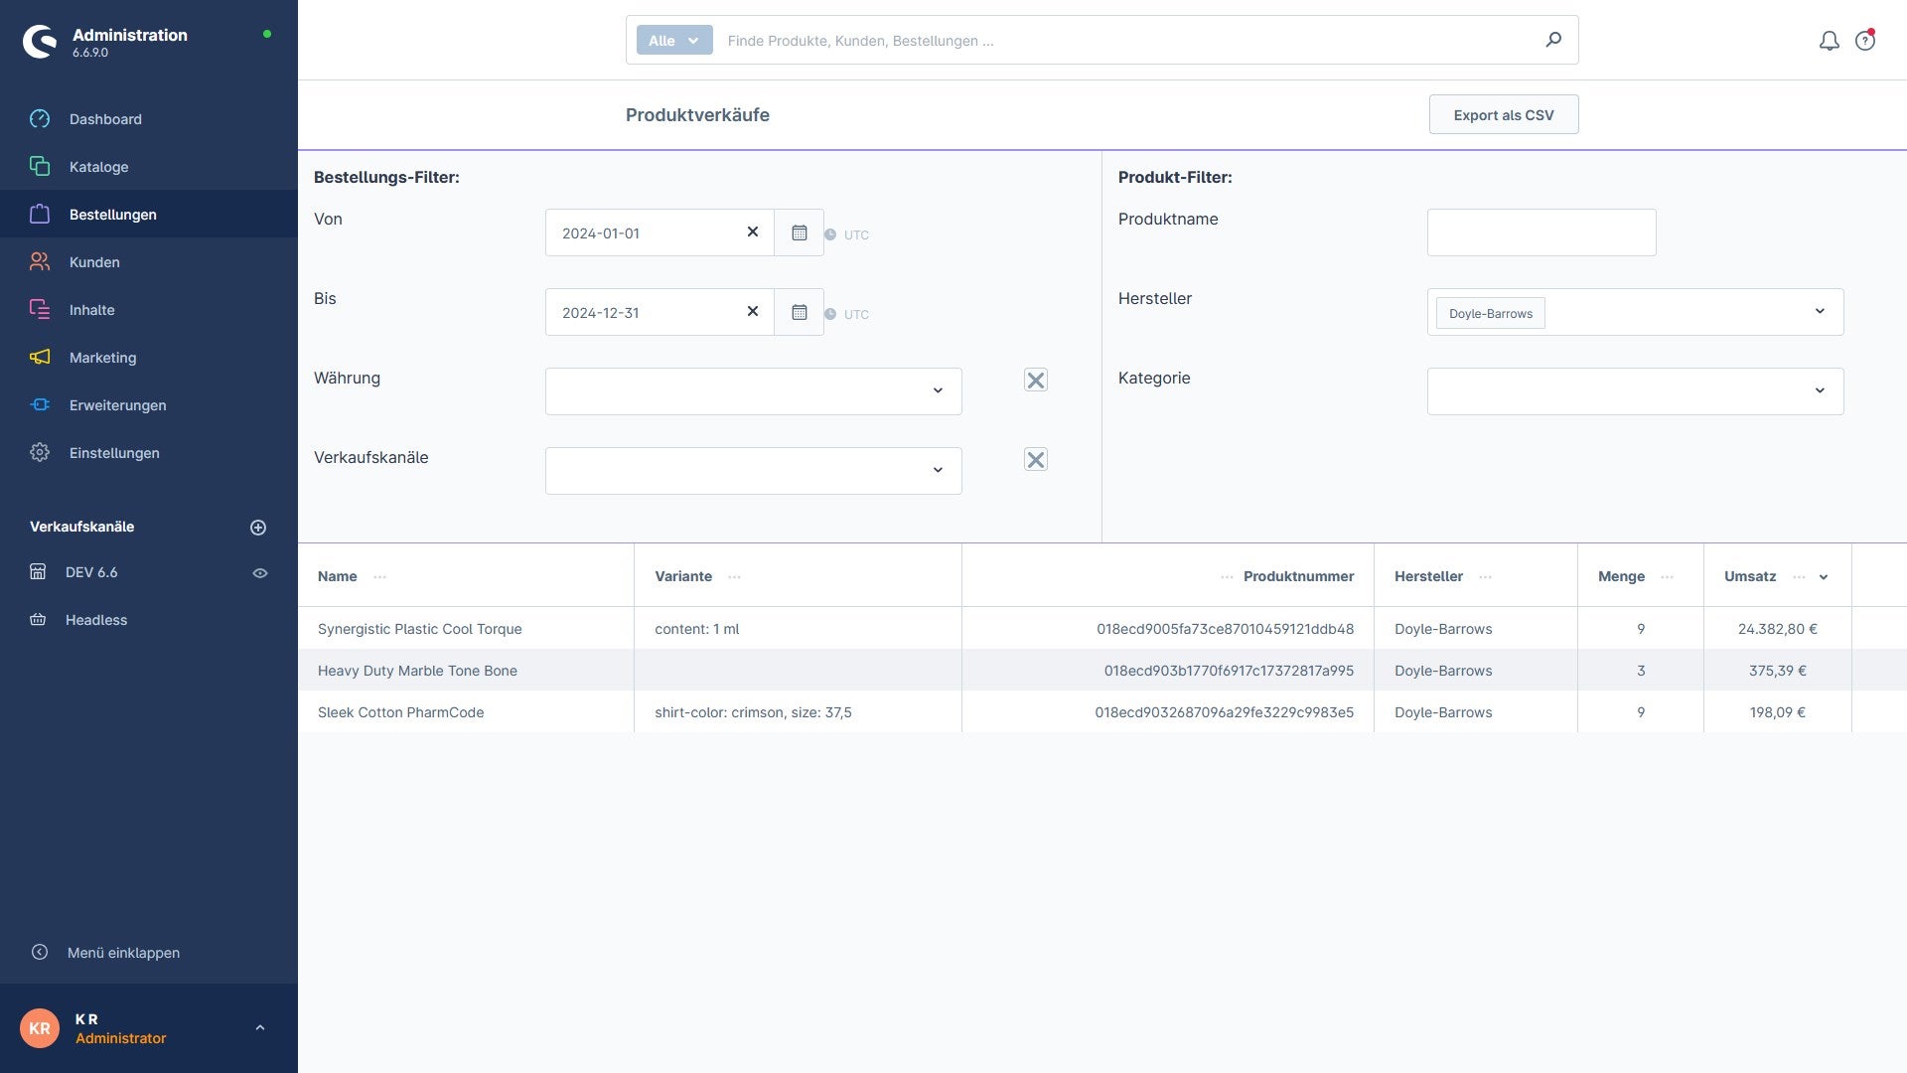
Task: Open the Kataloge section icon
Action: tap(38, 166)
